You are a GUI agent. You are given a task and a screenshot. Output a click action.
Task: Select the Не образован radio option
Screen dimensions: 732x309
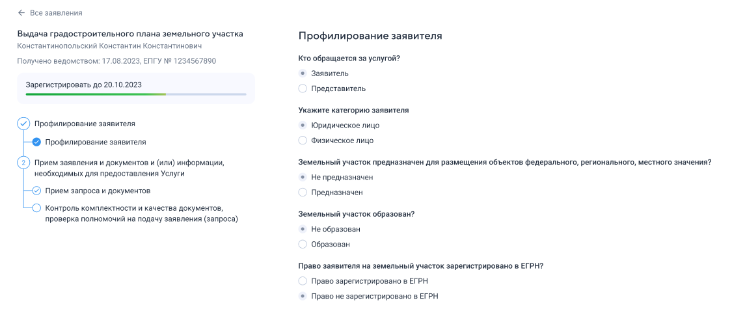pos(303,229)
